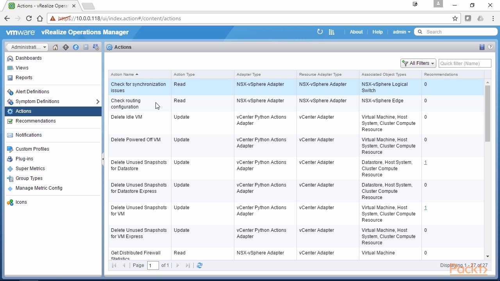Select the Check for synchronization issues row
Image resolution: width=500 pixels, height=281 pixels.
click(x=296, y=87)
